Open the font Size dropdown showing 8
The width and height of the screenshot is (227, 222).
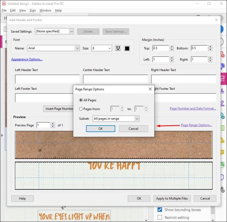click(102, 48)
